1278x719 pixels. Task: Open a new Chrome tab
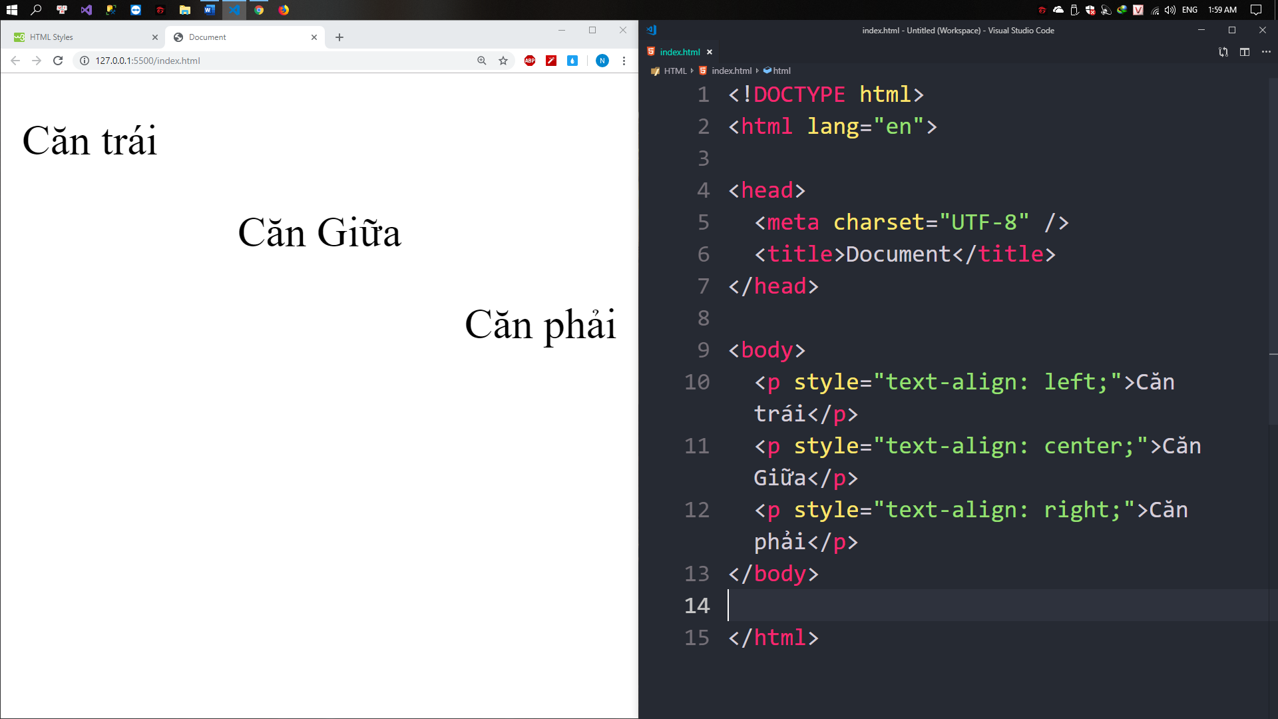click(x=339, y=37)
